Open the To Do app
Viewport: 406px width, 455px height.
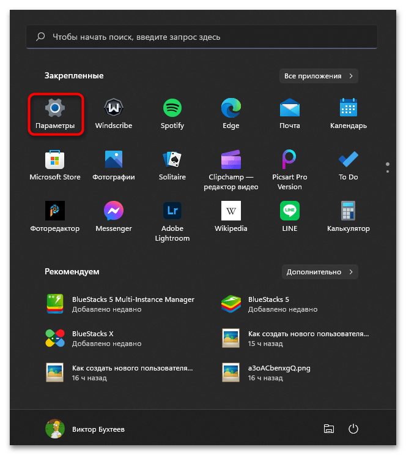point(349,165)
